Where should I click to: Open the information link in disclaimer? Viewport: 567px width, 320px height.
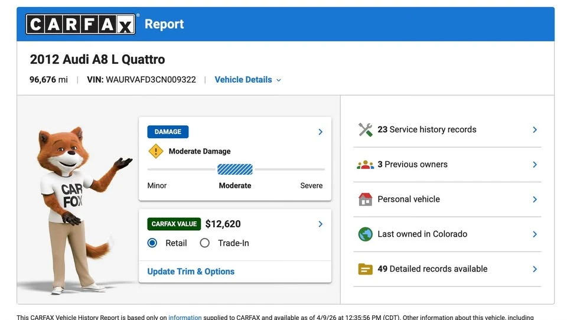click(185, 317)
